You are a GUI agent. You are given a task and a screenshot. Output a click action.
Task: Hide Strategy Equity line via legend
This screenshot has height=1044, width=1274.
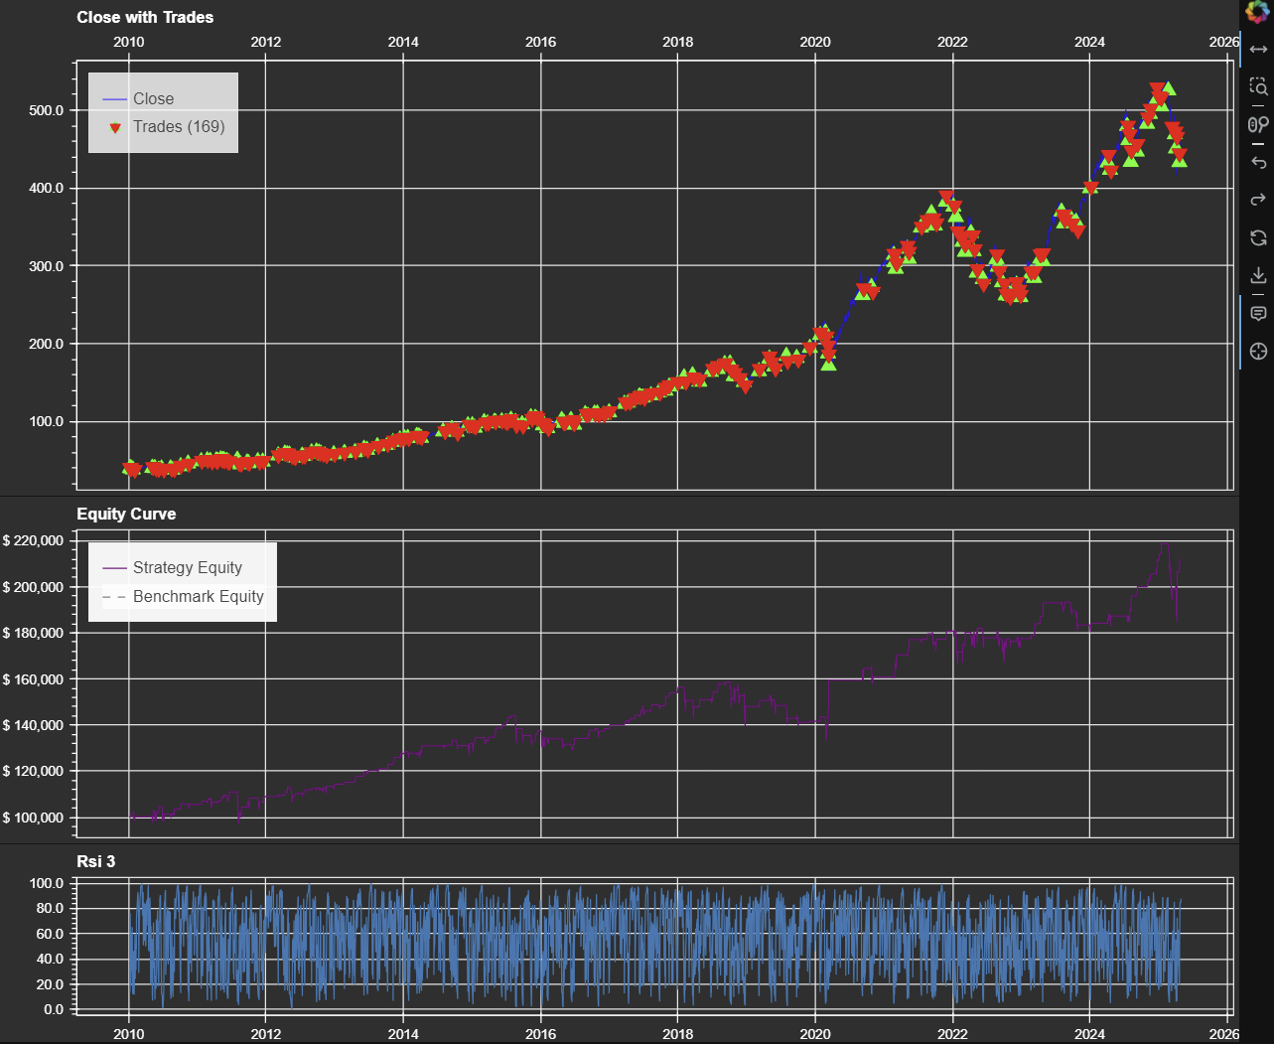point(173,567)
